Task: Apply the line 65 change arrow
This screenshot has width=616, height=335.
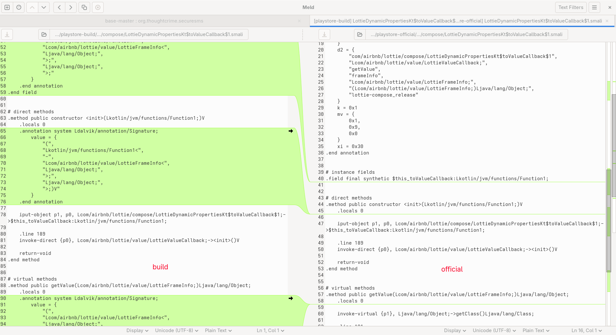Action: (291, 131)
